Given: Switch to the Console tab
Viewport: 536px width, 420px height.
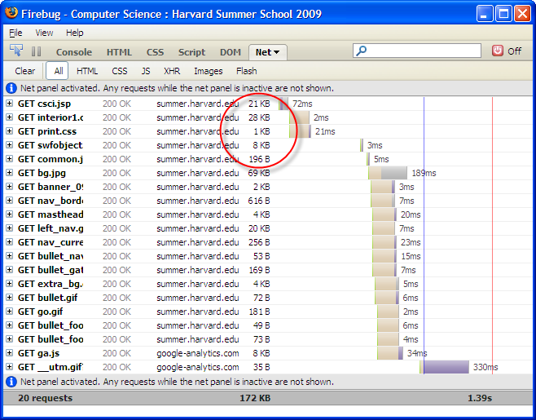Looking at the screenshot, I should click(74, 52).
